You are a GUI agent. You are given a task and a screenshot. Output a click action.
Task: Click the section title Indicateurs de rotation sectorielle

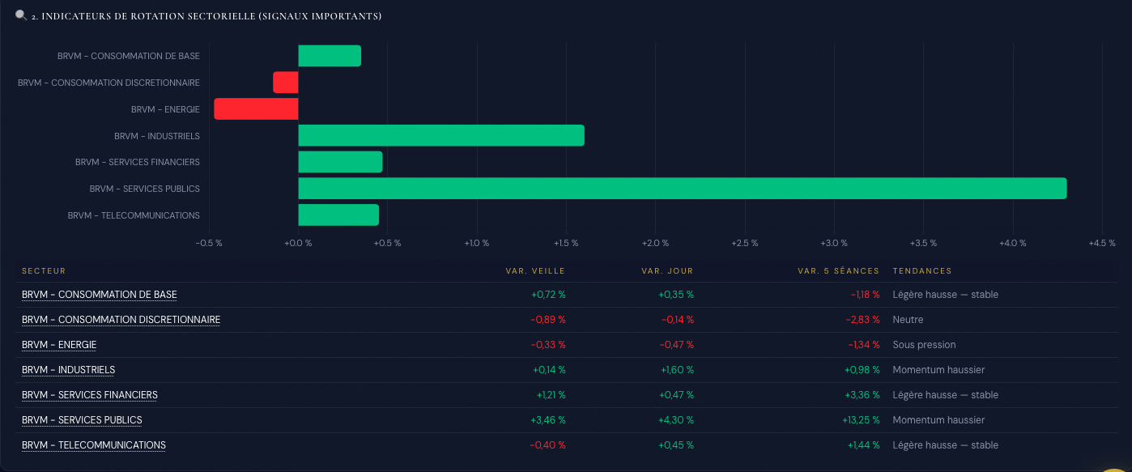point(206,16)
